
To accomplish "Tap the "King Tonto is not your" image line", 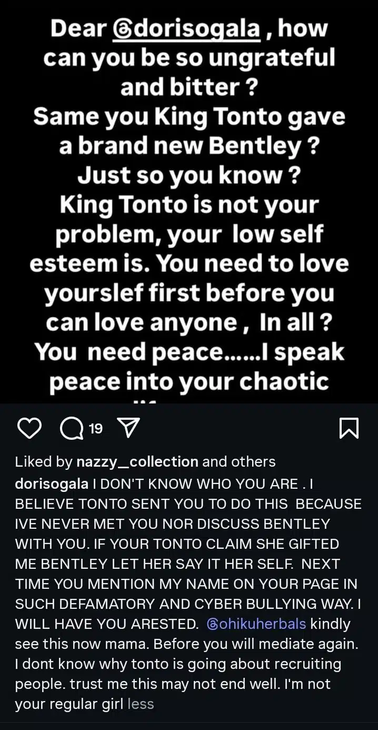I will (189, 204).
